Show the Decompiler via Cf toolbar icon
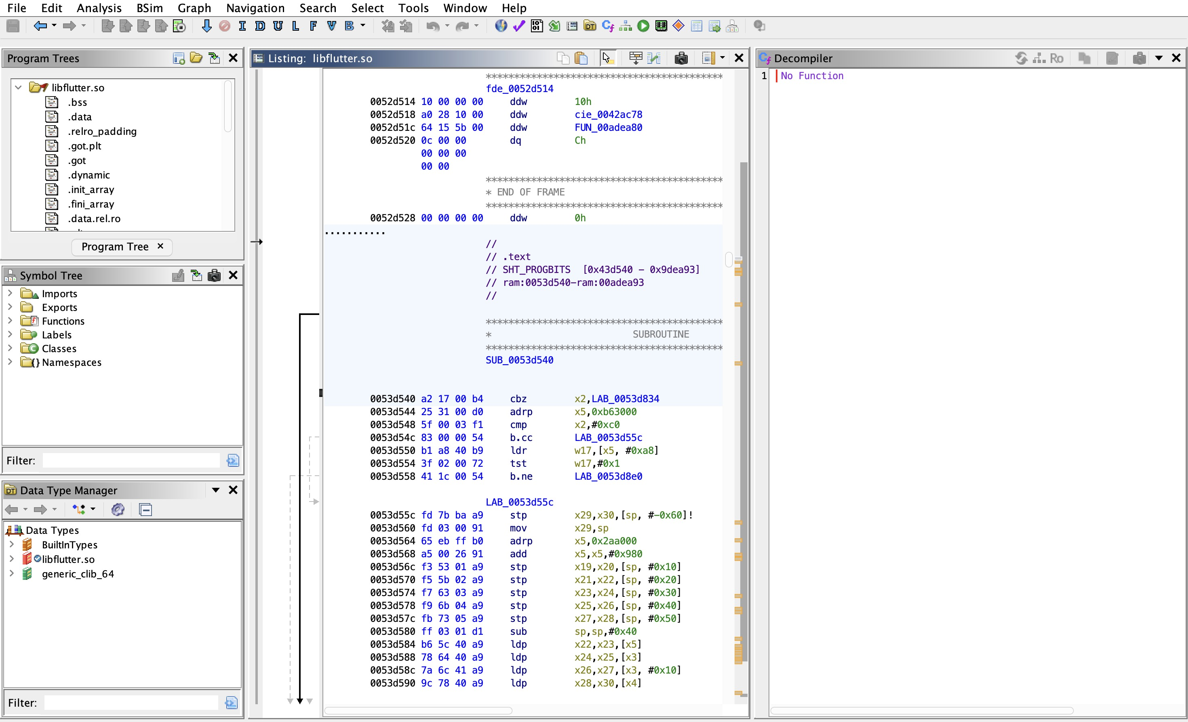The image size is (1188, 722). 608,26
